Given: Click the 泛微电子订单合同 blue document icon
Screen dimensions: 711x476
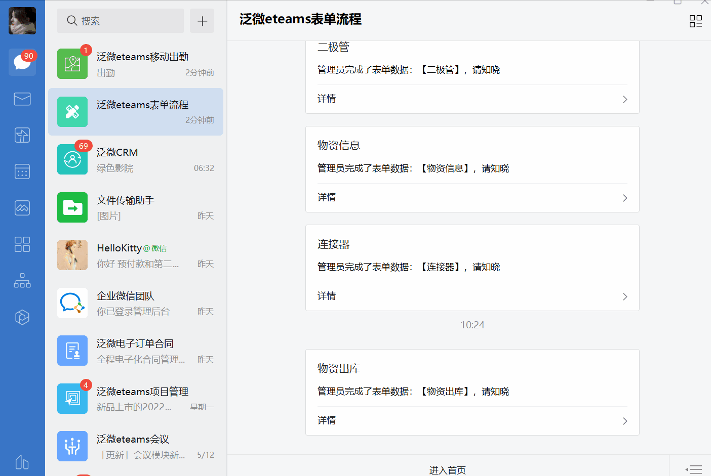Looking at the screenshot, I should (x=72, y=351).
